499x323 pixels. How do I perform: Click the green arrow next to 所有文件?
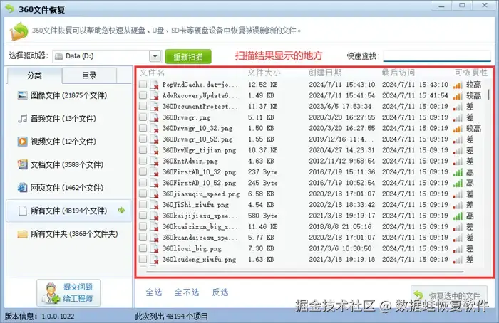(121, 211)
